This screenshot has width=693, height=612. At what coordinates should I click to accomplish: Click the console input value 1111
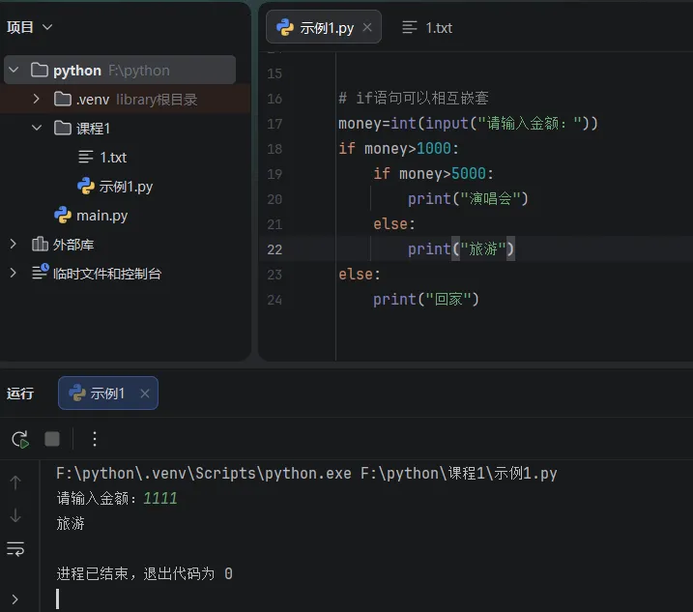160,498
